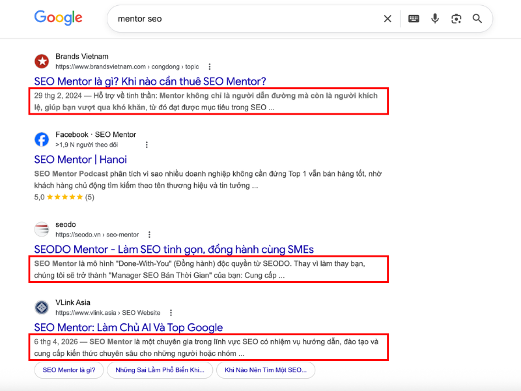Select 'Khi Nào Nên Tìm Một SEO...' chip
Screen dimensions: 521x391
point(266,370)
